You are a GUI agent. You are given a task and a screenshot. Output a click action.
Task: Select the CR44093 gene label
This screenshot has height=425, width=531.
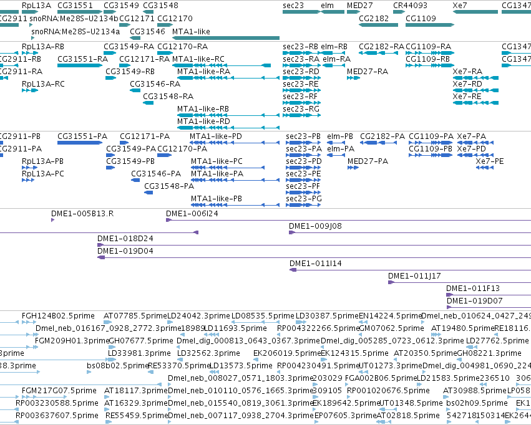410,6
